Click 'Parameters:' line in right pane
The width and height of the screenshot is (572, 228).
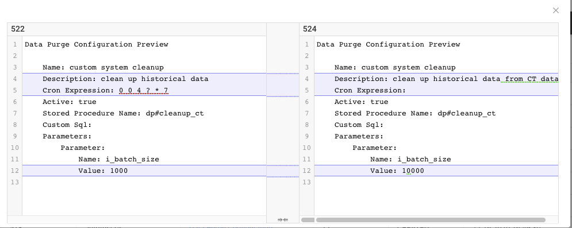[359, 136]
